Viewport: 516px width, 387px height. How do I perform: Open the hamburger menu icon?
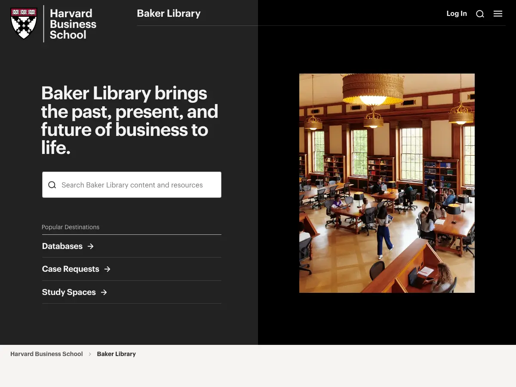(x=498, y=14)
